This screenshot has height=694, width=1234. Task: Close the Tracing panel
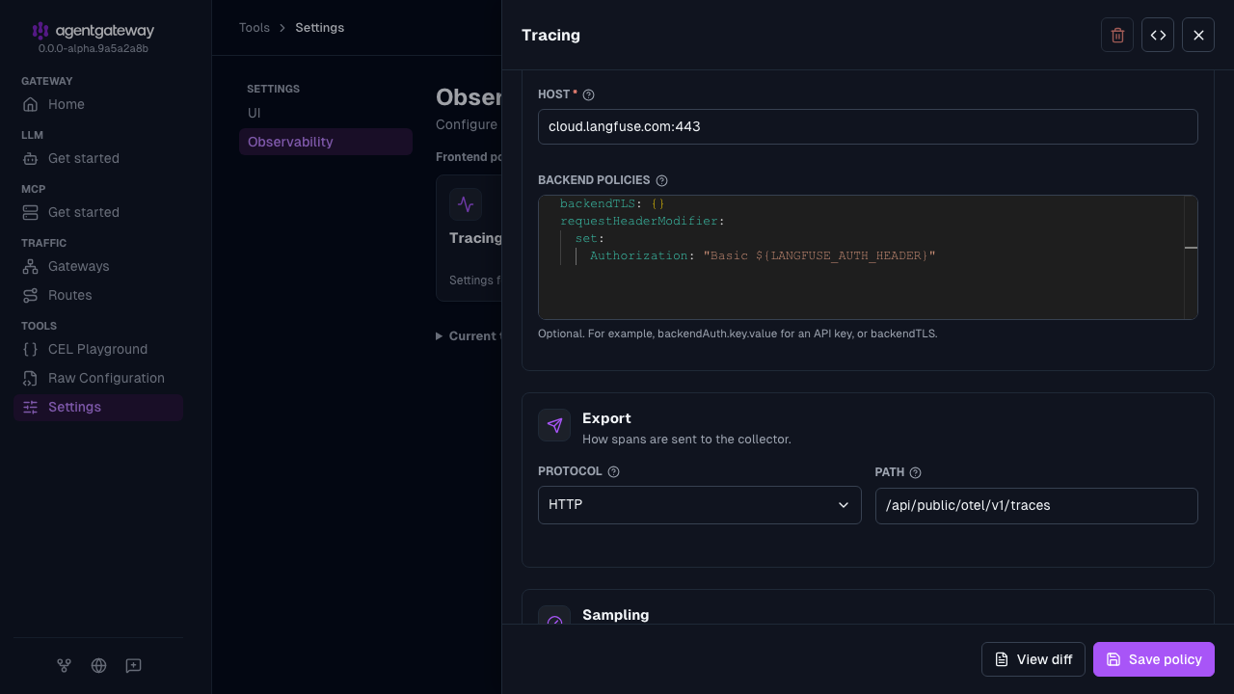tap(1198, 35)
